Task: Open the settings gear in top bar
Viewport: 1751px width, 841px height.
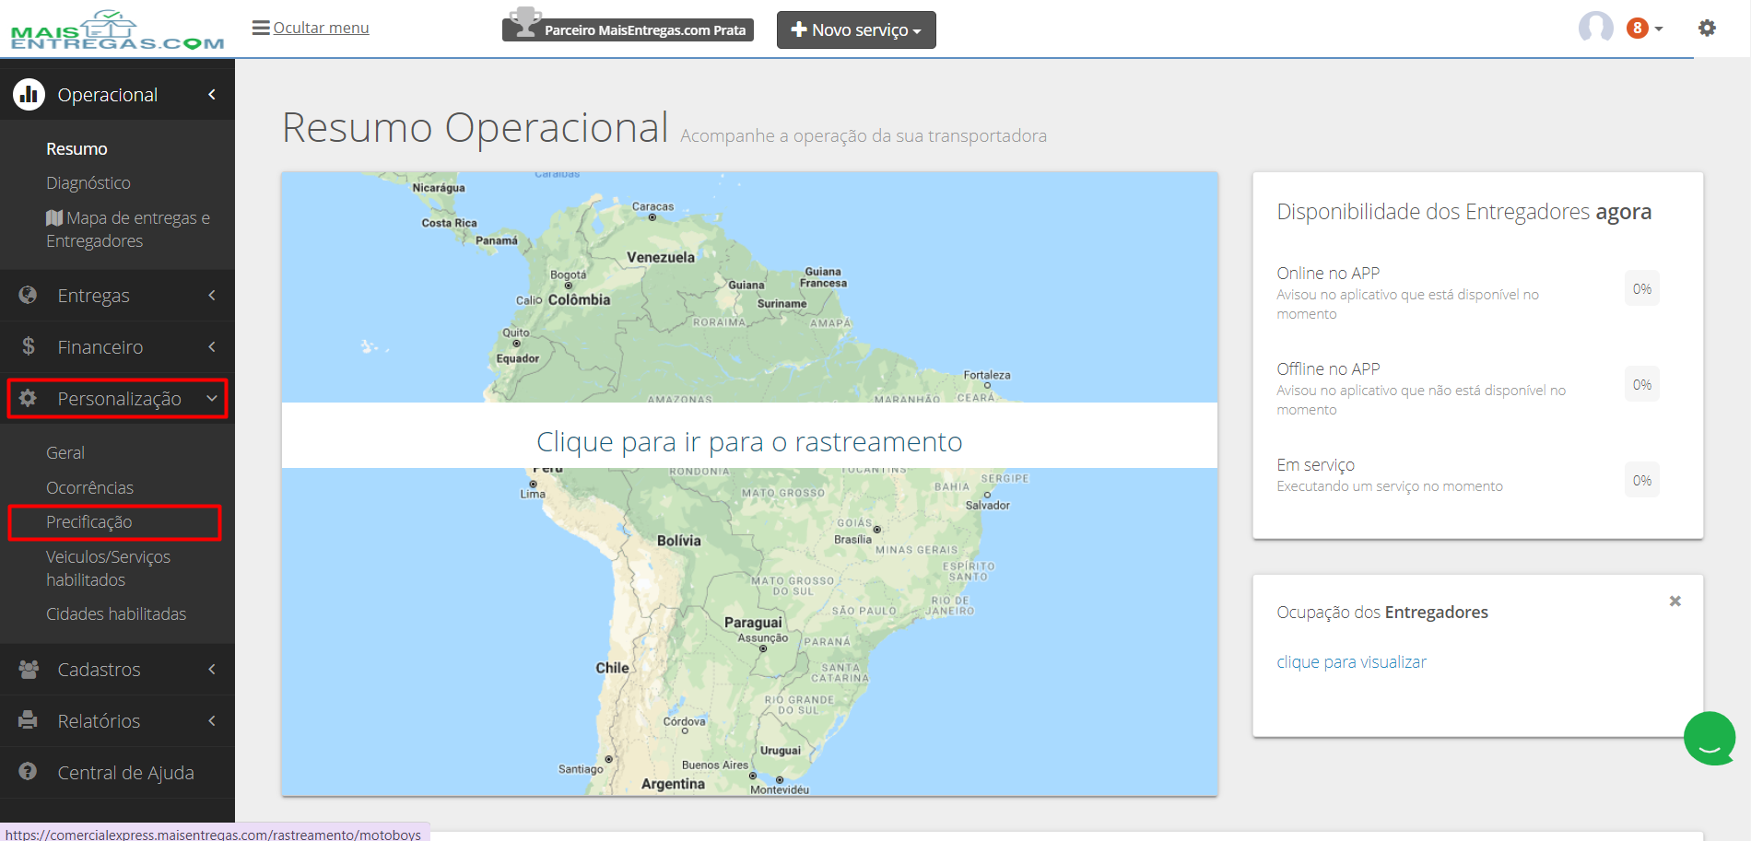Action: (1707, 28)
